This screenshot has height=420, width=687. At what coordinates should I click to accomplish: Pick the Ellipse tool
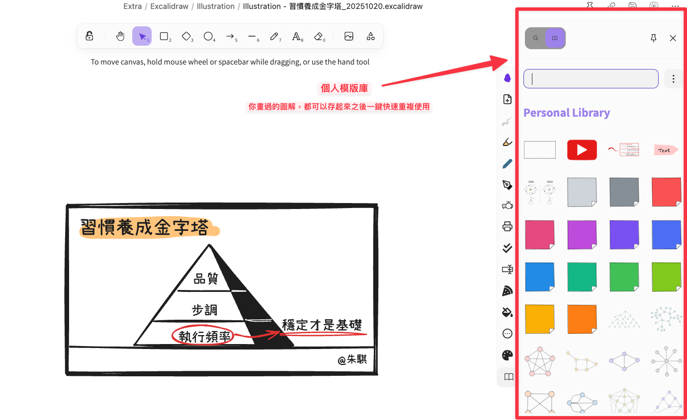[x=209, y=36]
